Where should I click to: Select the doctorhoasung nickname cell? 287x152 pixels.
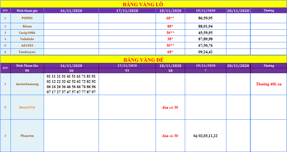[27, 84]
